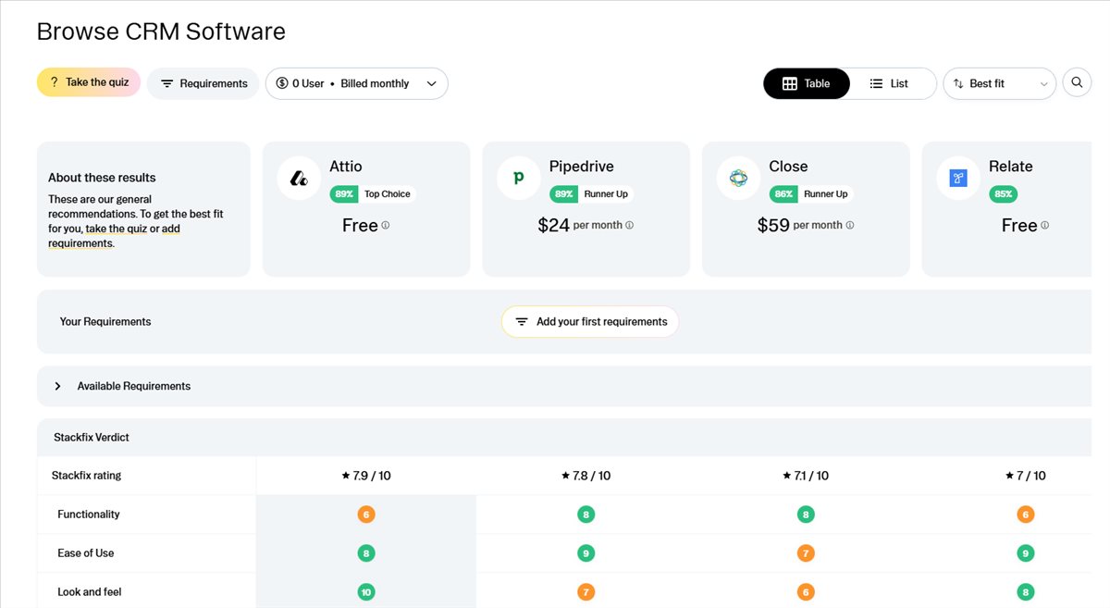Click the Your Requirements label
Screen dimensions: 1110x608
105,322
